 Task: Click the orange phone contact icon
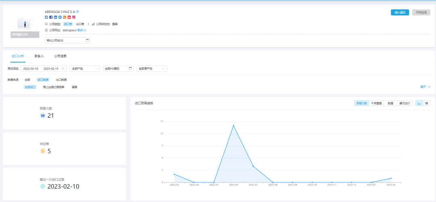pos(65,17)
